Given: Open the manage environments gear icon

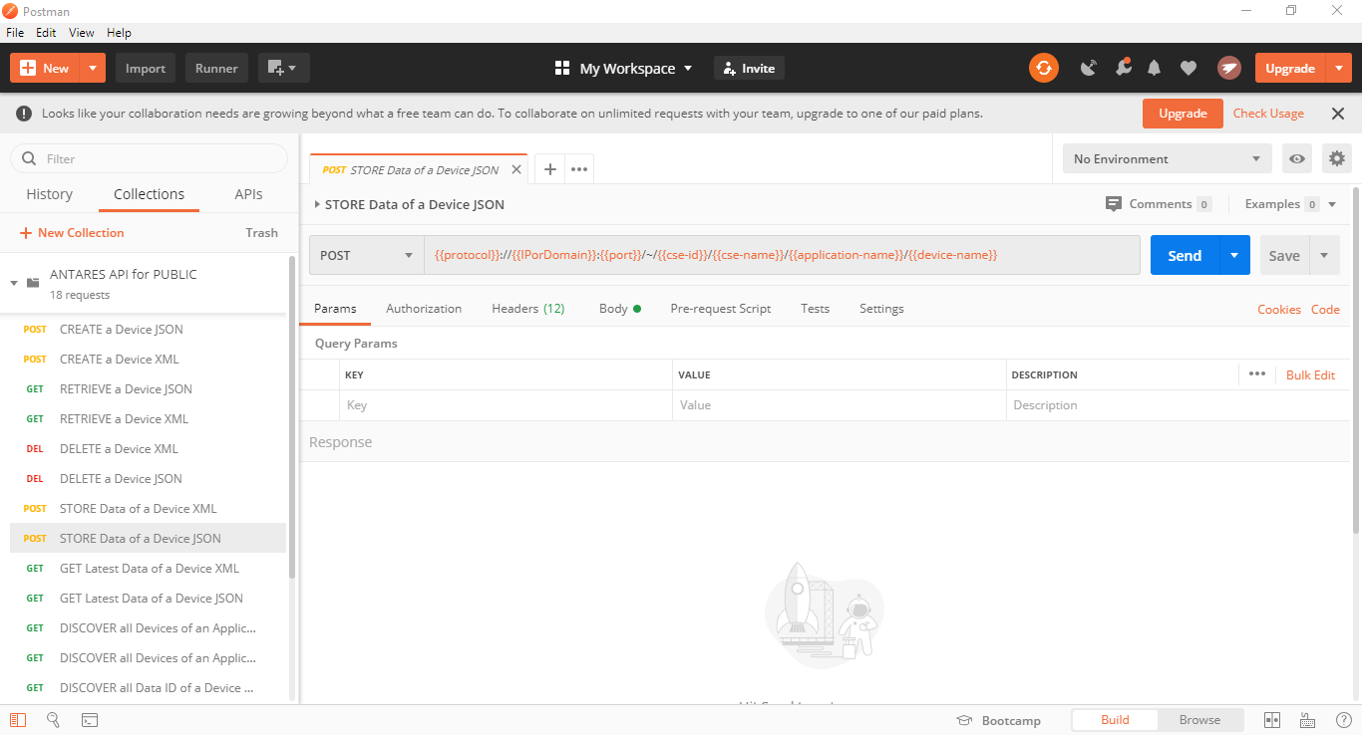Looking at the screenshot, I should [1337, 158].
